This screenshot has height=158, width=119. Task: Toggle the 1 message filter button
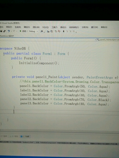coord(25,136)
